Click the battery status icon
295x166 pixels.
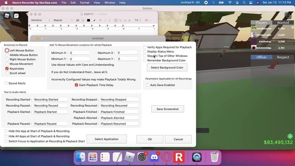pyautogui.click(x=221, y=3)
